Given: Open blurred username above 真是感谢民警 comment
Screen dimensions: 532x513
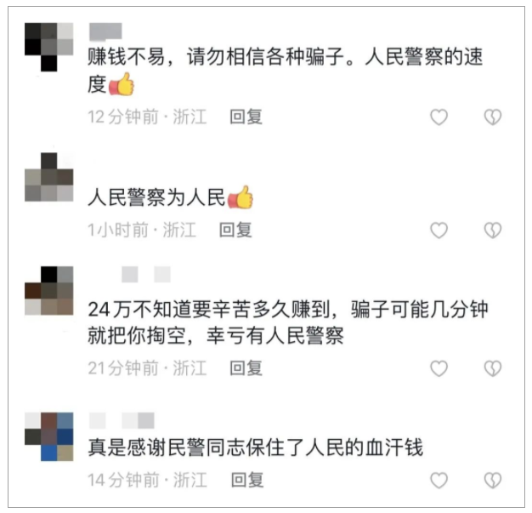Looking at the screenshot, I should click(x=122, y=420).
